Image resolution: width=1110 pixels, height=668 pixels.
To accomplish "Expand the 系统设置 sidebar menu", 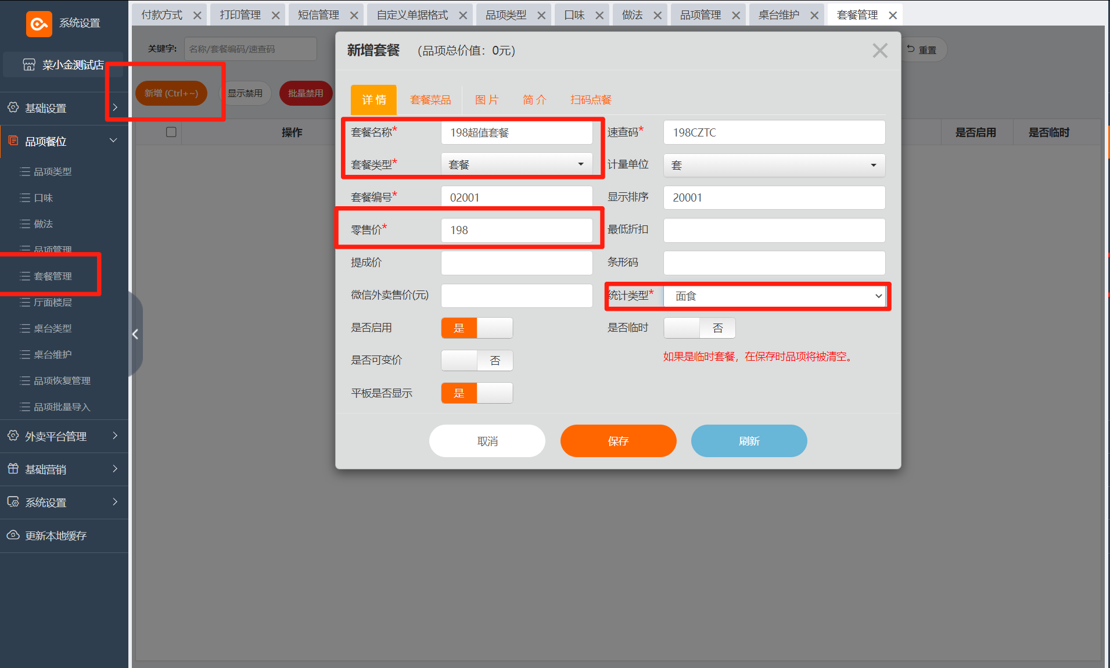I will click(115, 502).
